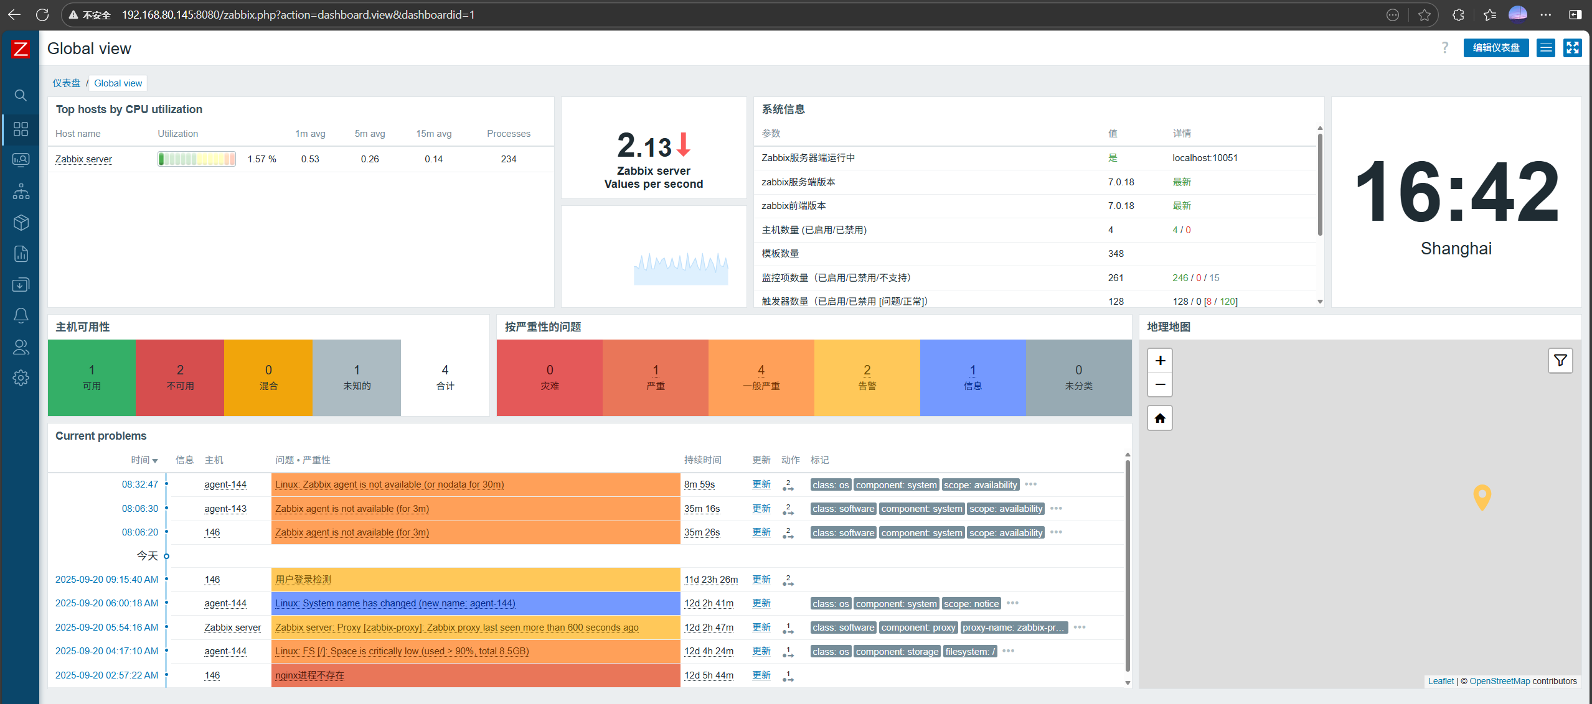The width and height of the screenshot is (1592, 704).
Task: Open the Reports chart sidebar icon
Action: pyautogui.click(x=21, y=254)
